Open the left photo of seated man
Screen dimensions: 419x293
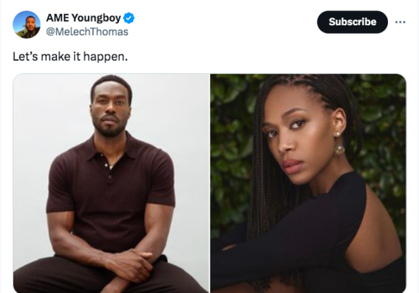111,183
